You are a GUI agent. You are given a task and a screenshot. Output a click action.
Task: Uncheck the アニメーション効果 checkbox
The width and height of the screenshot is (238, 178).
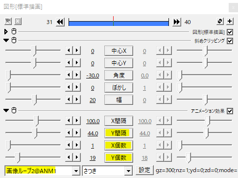[230, 111]
